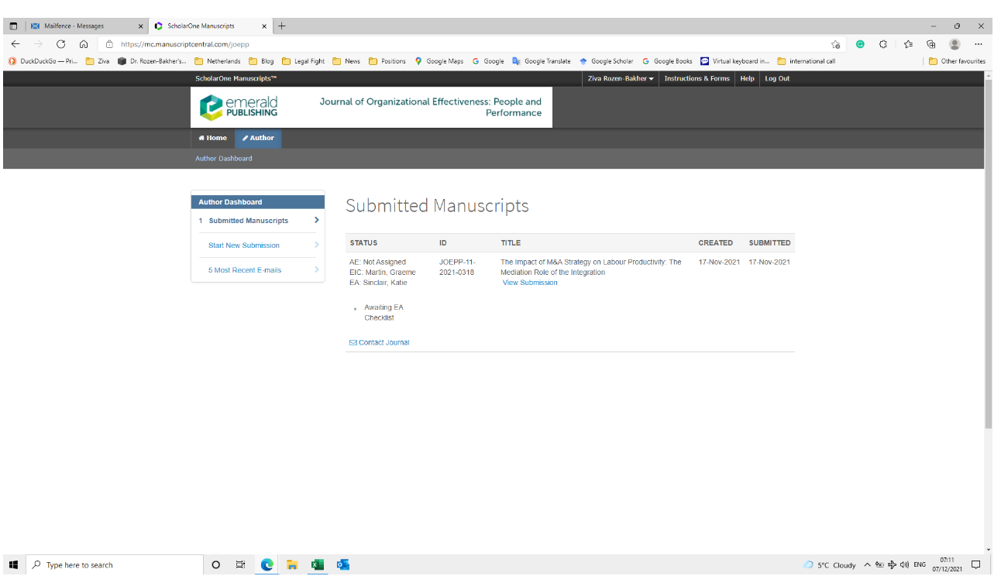
Task: Close the ScholarOne Manuscripts tab
Action: click(264, 26)
